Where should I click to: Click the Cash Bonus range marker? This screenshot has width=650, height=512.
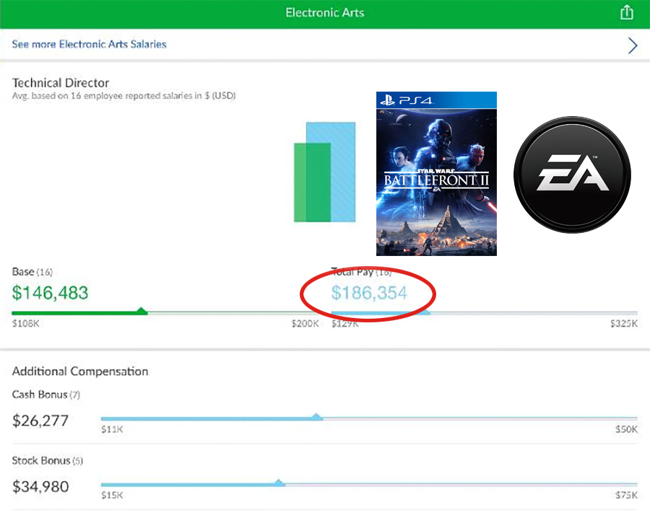click(316, 417)
